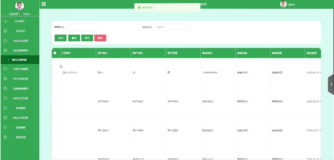This screenshot has width=334, height=160.
Task: Click the four-square grid icon in the top bar
Action: [44, 4]
